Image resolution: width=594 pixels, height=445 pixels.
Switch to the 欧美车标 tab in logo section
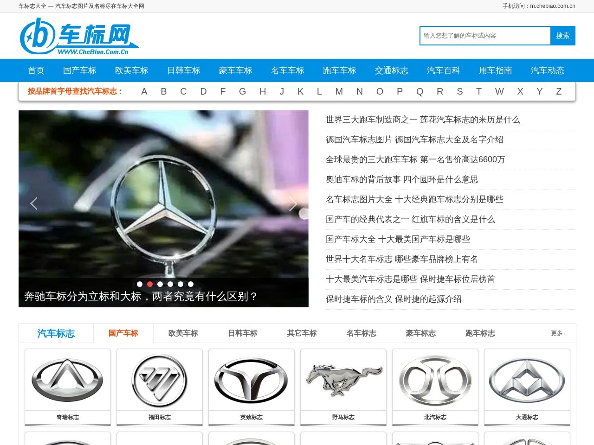(x=183, y=333)
